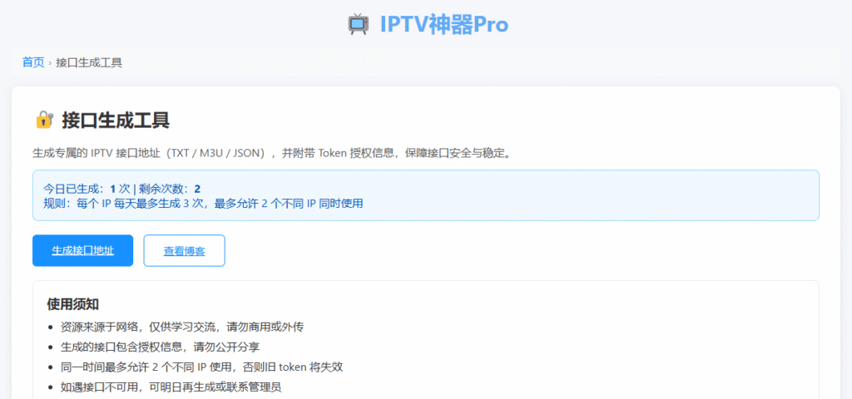852x399 pixels.
Task: Click the 今日已生成 count line
Action: [75, 189]
